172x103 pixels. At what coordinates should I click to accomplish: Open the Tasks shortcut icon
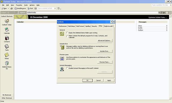tap(7, 47)
